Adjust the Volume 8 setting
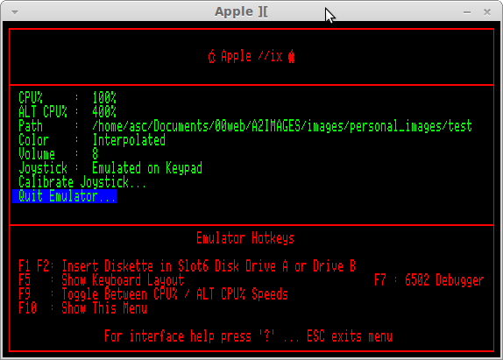 (x=58, y=154)
